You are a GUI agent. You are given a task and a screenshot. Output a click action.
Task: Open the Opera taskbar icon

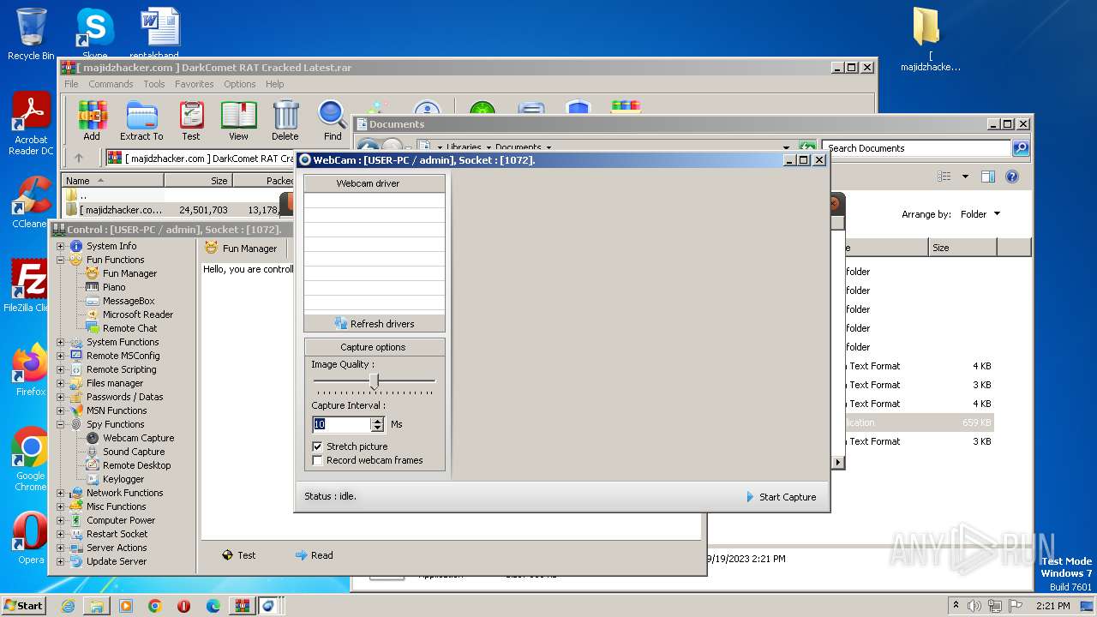click(x=183, y=606)
